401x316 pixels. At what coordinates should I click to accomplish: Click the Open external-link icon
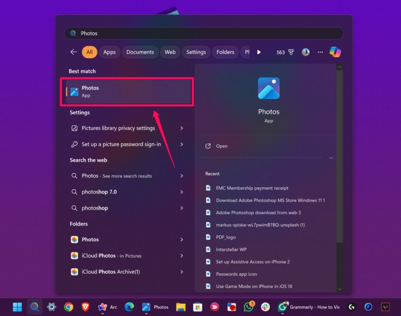208,146
